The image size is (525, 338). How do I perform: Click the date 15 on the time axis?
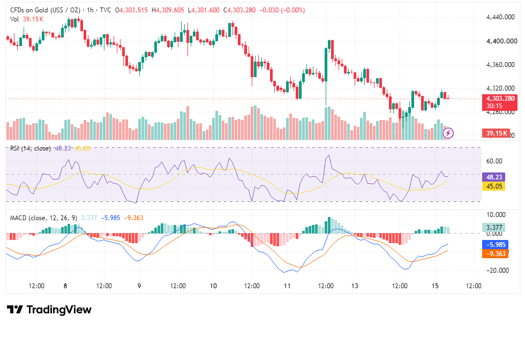pyautogui.click(x=435, y=286)
